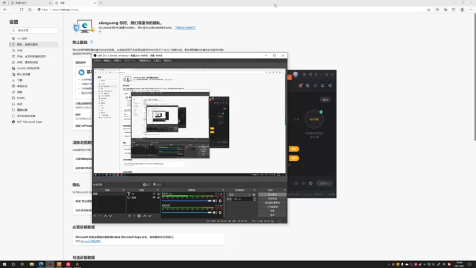Add a new scene in OBS Scenes panel

(95, 216)
